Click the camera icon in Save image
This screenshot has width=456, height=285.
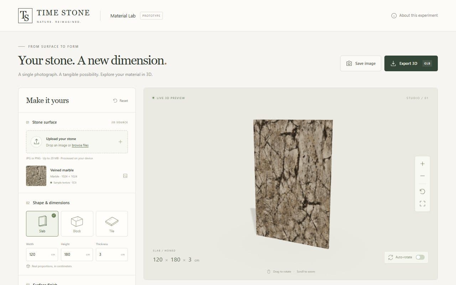349,63
